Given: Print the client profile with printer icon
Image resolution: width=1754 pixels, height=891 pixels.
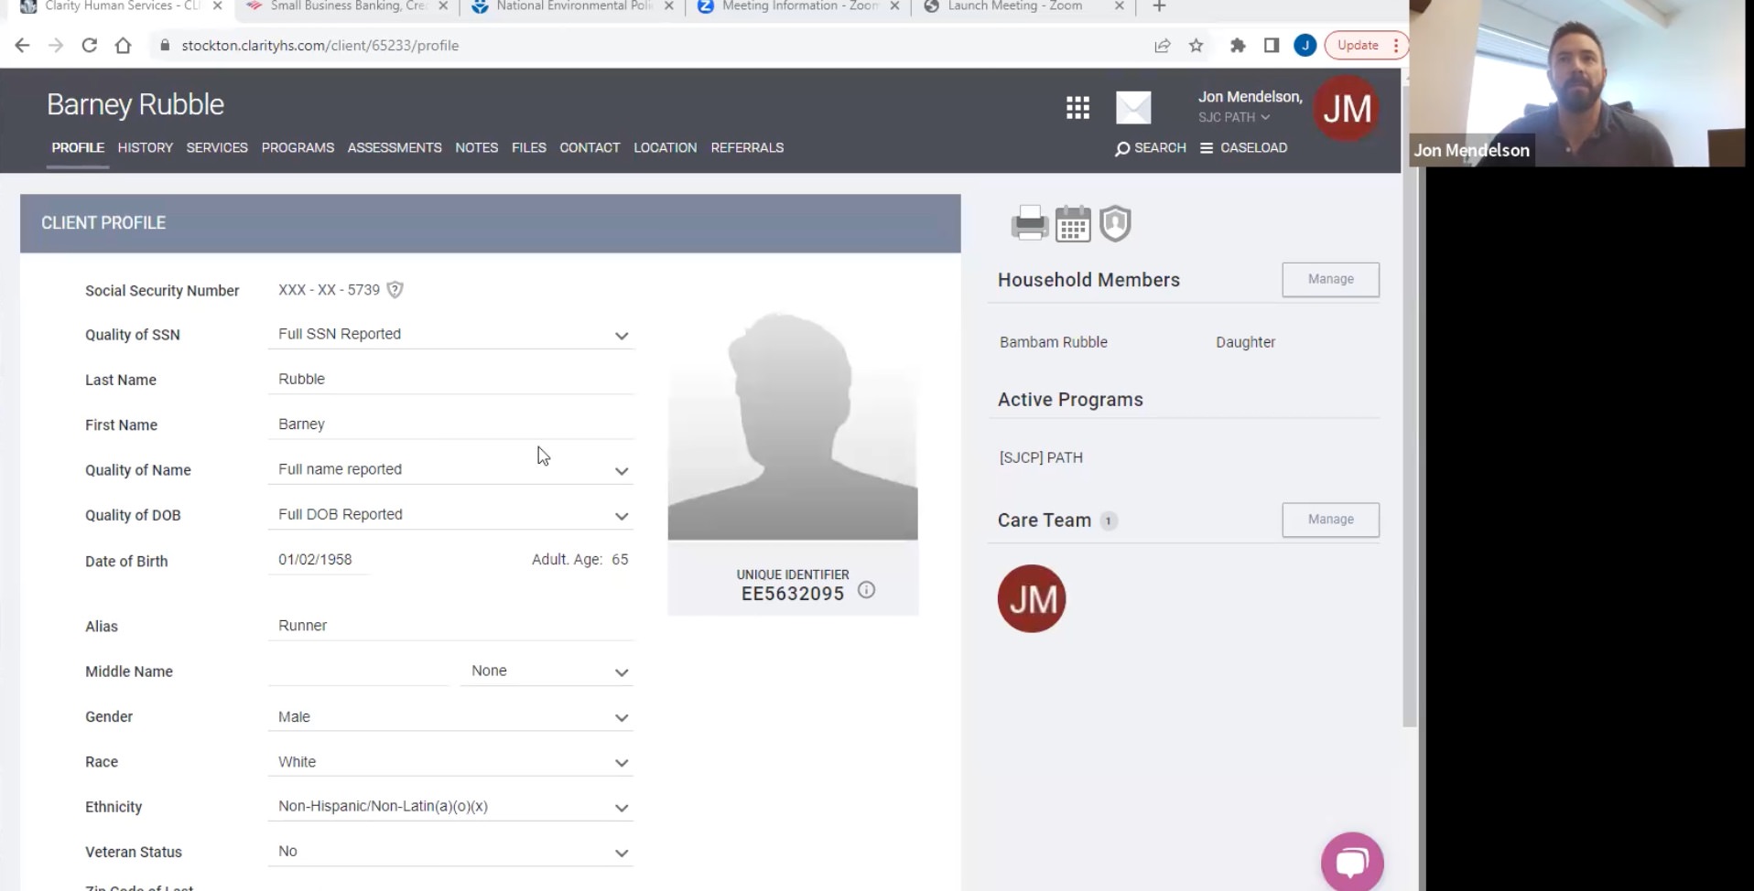Looking at the screenshot, I should tap(1029, 223).
